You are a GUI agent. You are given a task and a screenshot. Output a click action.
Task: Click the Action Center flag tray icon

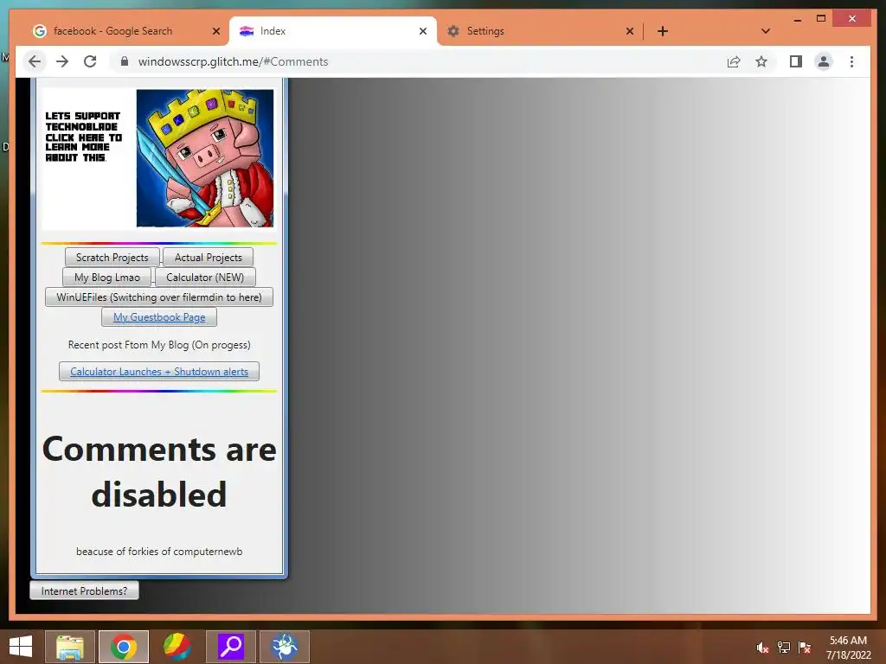coord(805,648)
